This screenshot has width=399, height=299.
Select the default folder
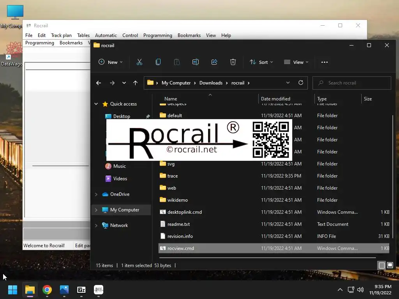point(274,115)
